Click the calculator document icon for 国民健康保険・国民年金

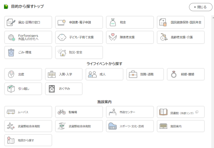pos(163,22)
